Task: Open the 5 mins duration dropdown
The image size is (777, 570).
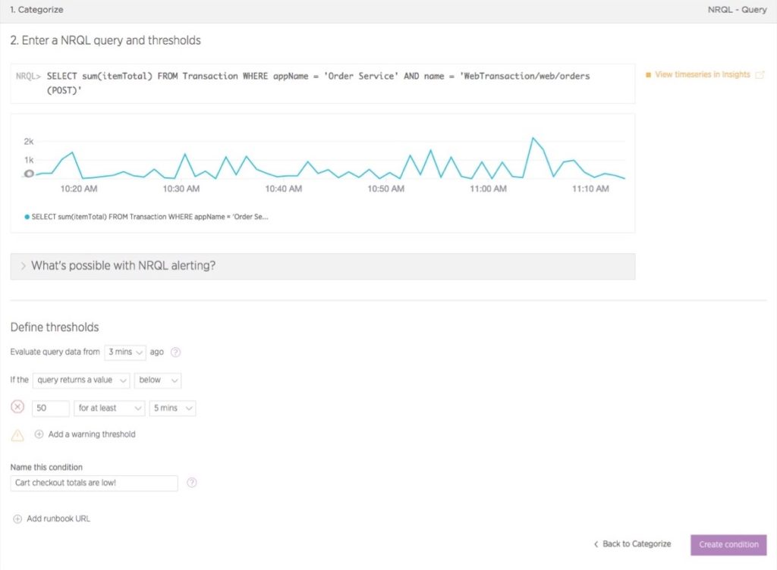Action: [x=172, y=409]
